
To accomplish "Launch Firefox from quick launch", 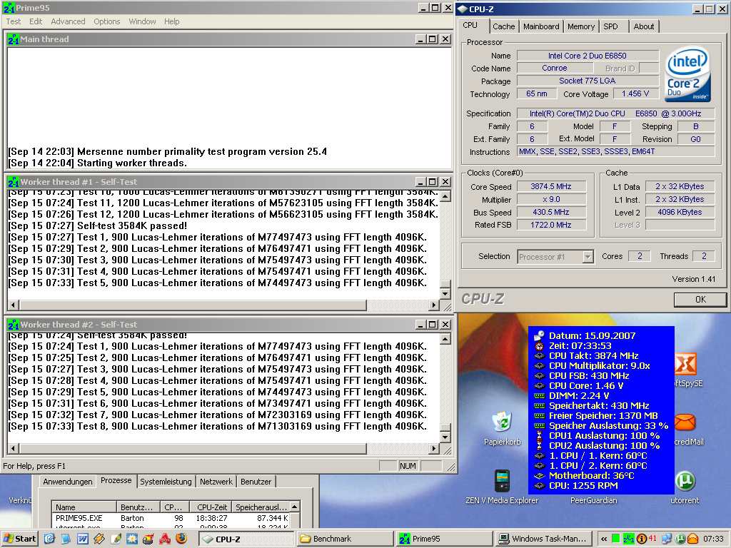I will coord(181,539).
